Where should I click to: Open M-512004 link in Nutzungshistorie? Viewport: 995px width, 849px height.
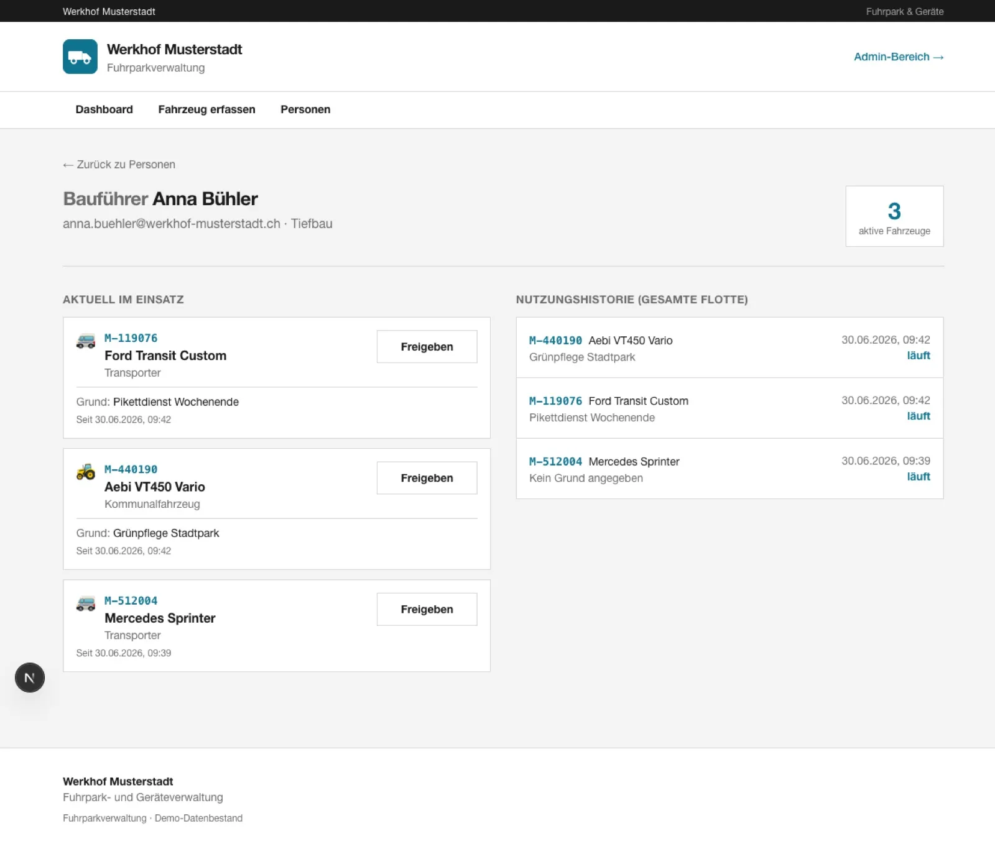555,462
